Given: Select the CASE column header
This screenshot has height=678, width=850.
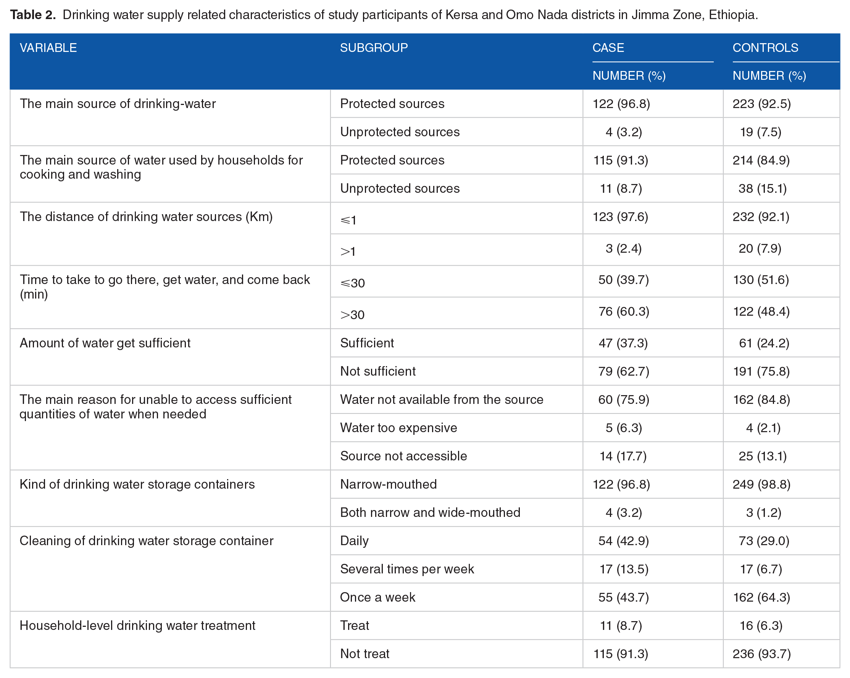Looking at the screenshot, I should click(608, 48).
